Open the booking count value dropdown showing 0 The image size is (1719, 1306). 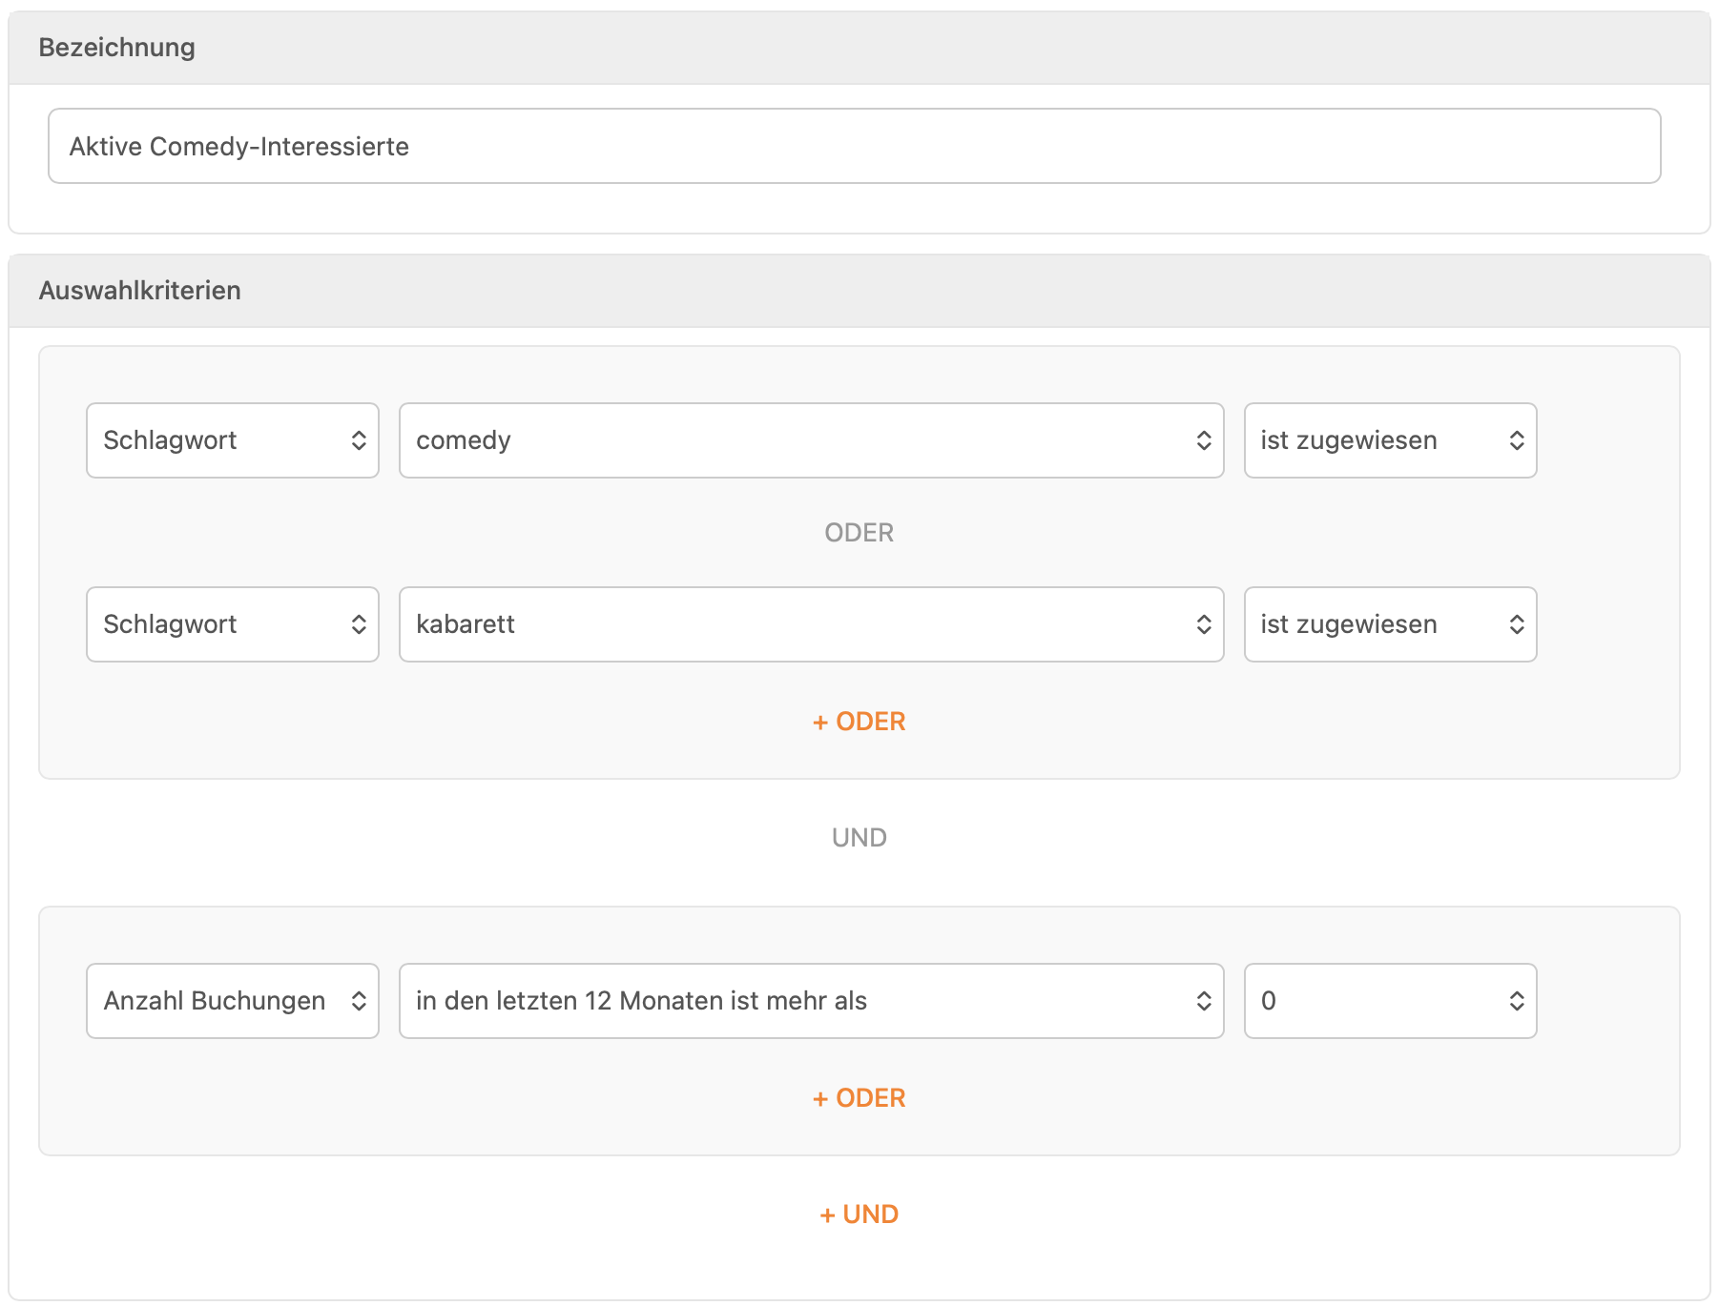click(x=1389, y=1001)
